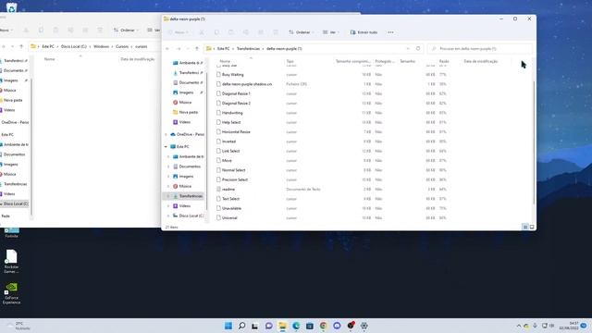Screen dimensions: 592x333
Task: Sort by the Tipo column header
Action: click(290, 61)
